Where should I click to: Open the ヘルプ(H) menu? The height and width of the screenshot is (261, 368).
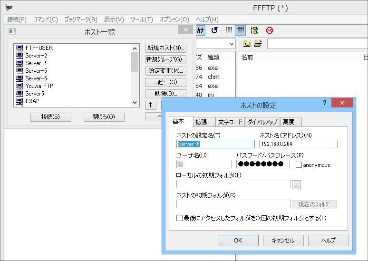coord(207,19)
